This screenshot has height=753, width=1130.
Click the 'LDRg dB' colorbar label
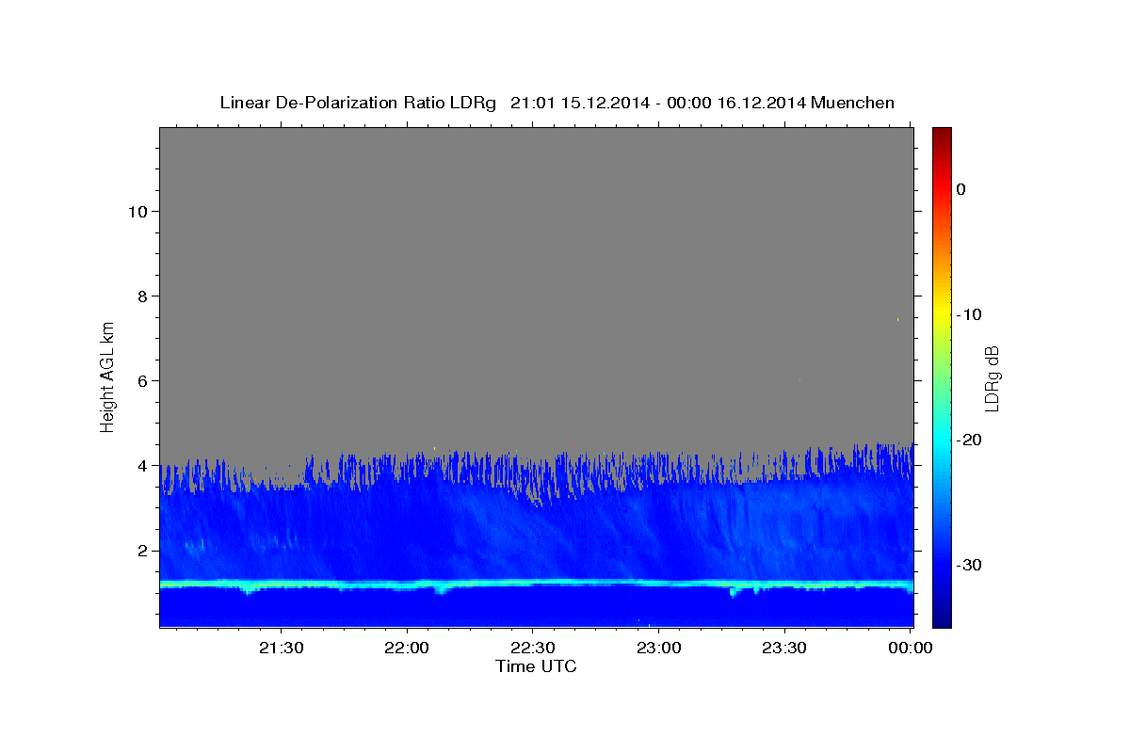point(992,378)
